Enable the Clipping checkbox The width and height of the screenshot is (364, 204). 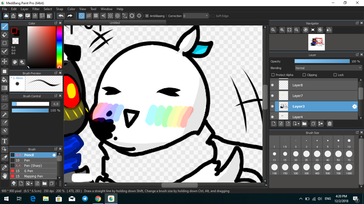click(x=304, y=75)
